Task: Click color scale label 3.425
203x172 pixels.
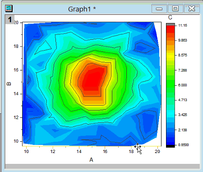Action: (x=183, y=115)
